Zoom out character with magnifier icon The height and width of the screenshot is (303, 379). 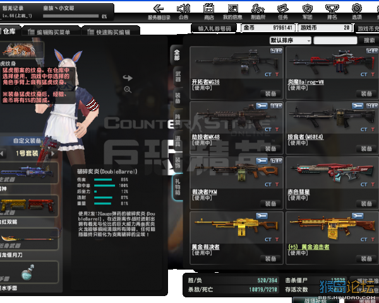128,89
